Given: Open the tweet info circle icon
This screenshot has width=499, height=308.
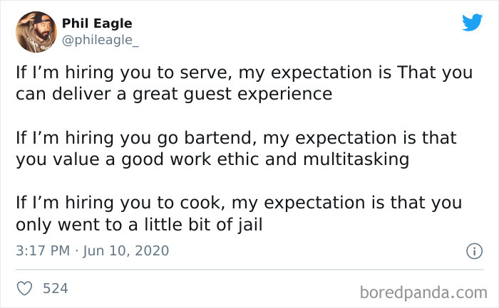Looking at the screenshot, I should pos(473,250).
